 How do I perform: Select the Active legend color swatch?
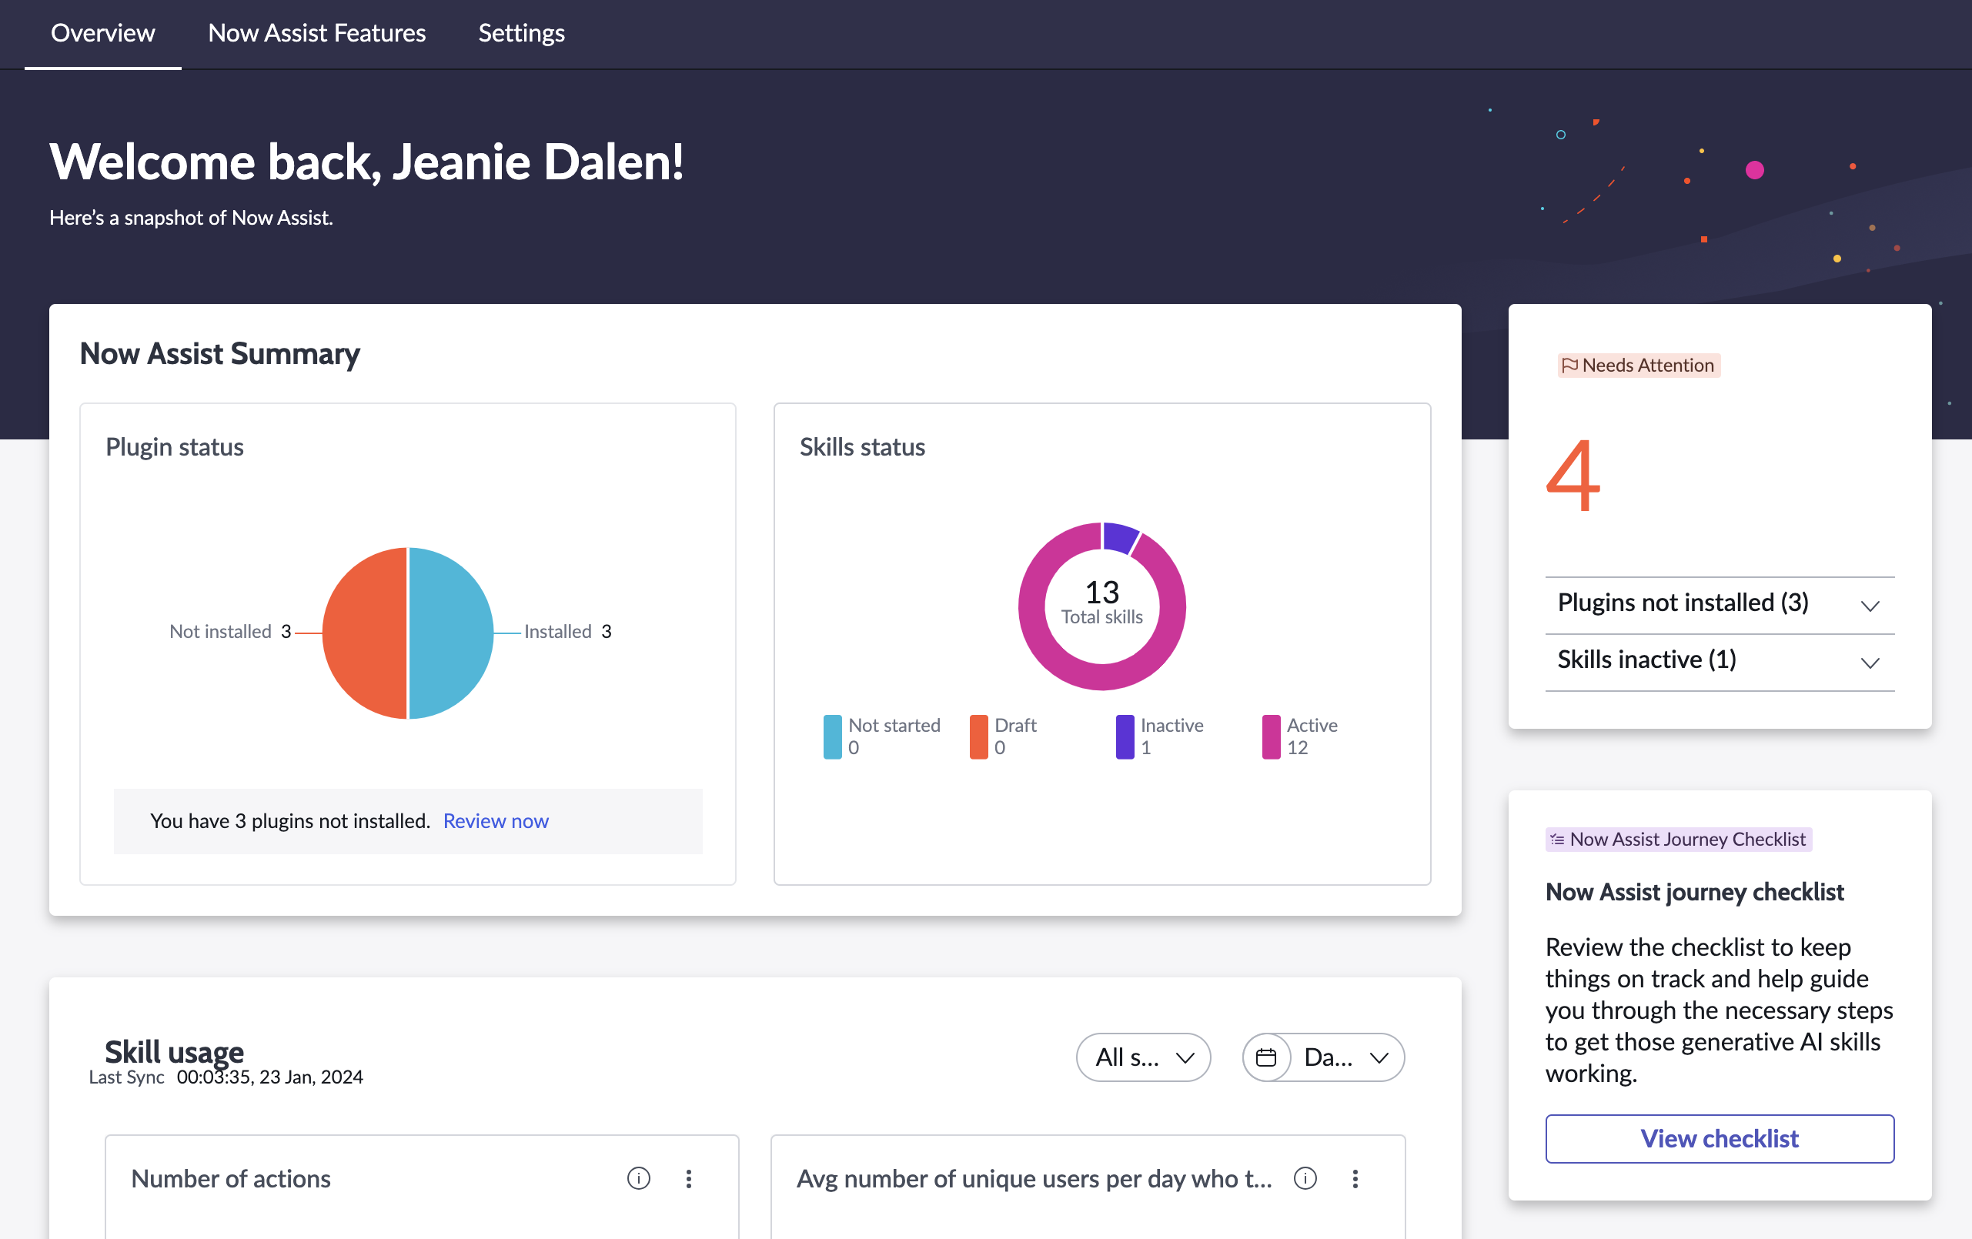click(1271, 737)
